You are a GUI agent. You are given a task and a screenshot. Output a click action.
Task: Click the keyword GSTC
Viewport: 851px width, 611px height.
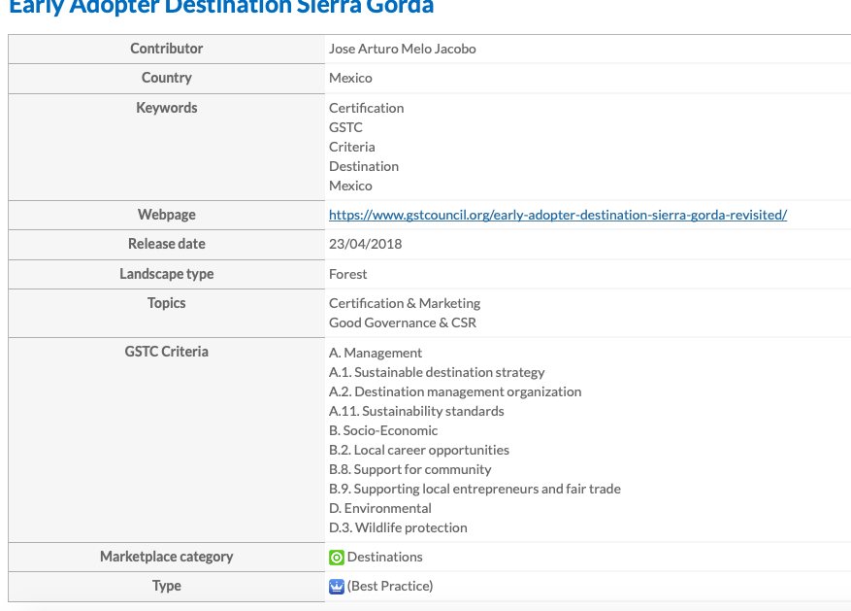[x=345, y=127]
